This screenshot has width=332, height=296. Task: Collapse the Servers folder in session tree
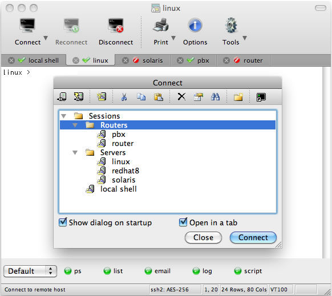pos(75,152)
